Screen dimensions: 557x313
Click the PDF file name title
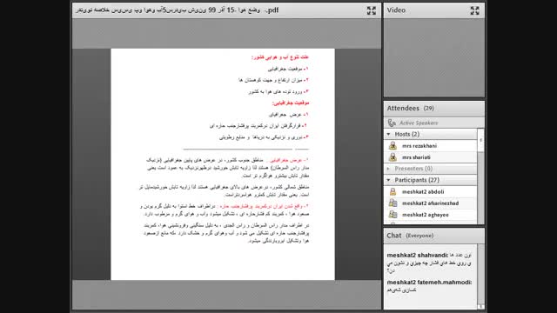pos(177,10)
